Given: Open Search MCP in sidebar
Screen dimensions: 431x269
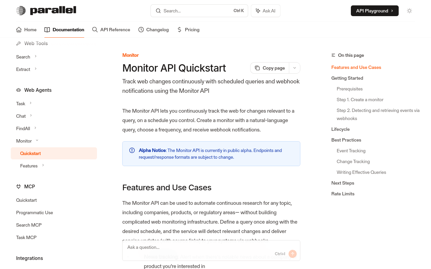Looking at the screenshot, I should click(x=29, y=225).
